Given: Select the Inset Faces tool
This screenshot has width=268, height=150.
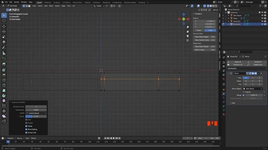Looking at the screenshot, I should click(4, 70).
